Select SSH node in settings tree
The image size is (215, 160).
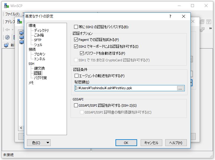tap(31, 64)
